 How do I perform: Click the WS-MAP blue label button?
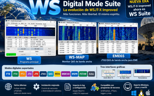pyautogui.click(x=77, y=57)
